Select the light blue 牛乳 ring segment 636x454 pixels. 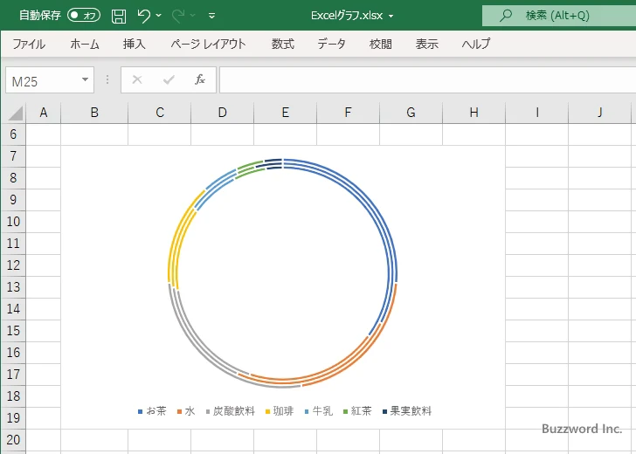coord(214,189)
